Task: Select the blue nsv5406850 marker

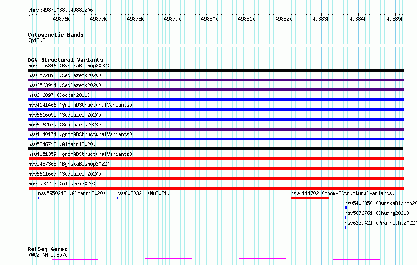Action: tap(346, 208)
